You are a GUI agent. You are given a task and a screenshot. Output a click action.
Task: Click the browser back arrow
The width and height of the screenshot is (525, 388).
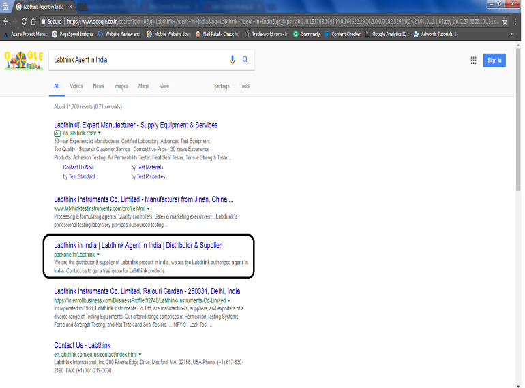pyautogui.click(x=5, y=22)
